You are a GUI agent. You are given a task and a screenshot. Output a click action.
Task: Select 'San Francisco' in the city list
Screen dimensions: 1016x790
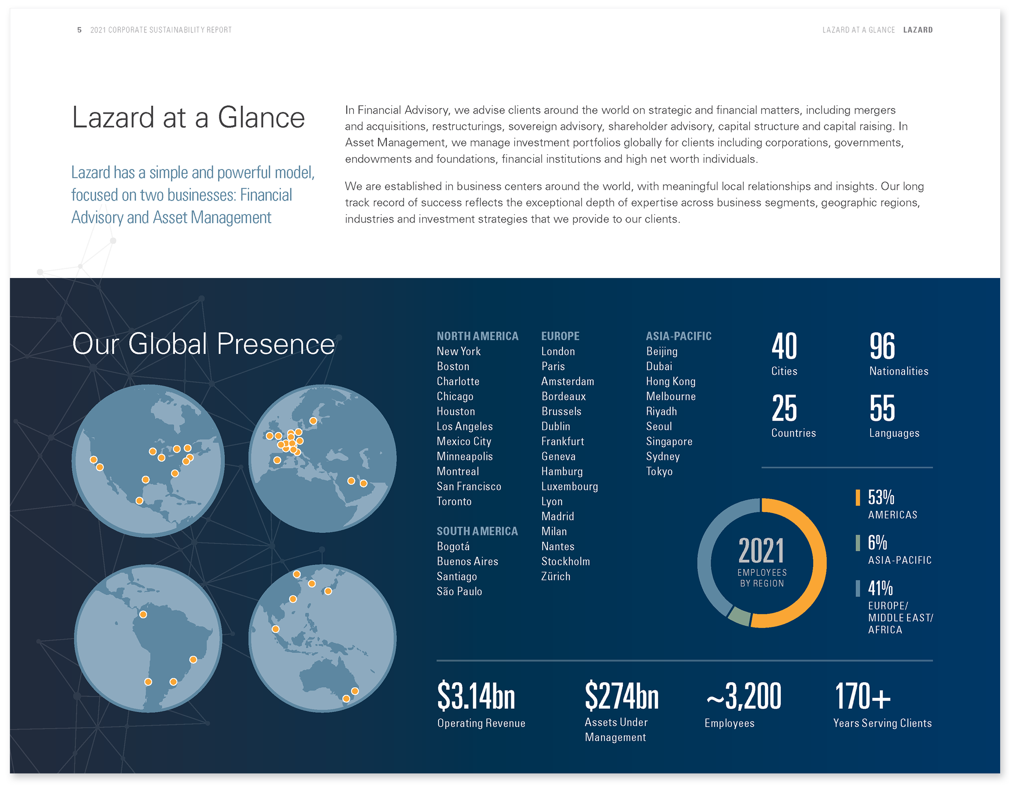point(469,486)
